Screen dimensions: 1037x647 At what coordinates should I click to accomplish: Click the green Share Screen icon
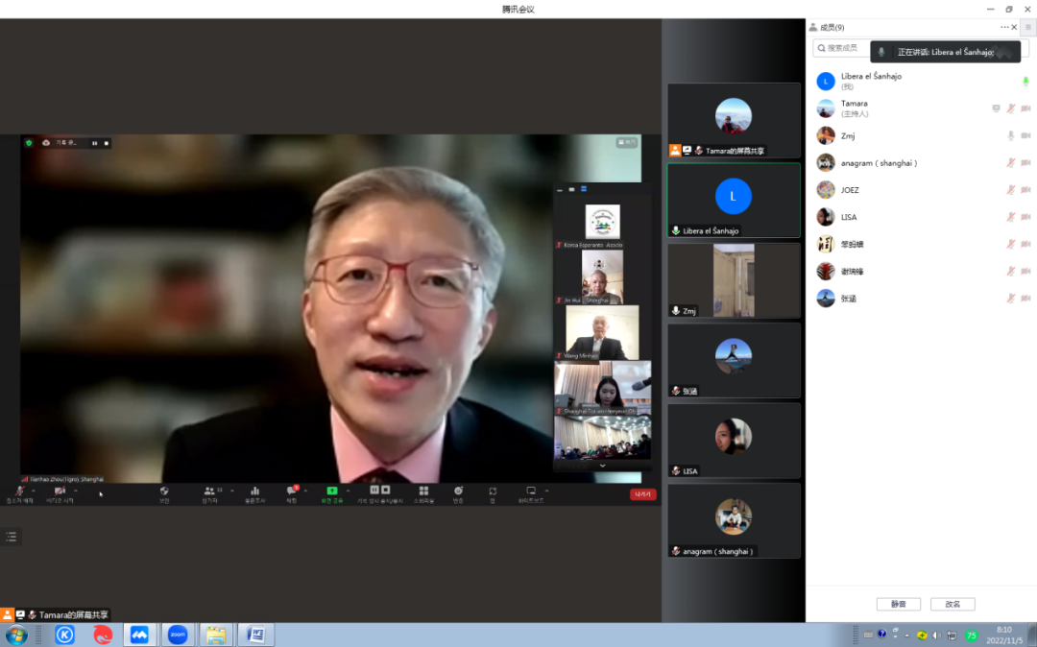[332, 491]
